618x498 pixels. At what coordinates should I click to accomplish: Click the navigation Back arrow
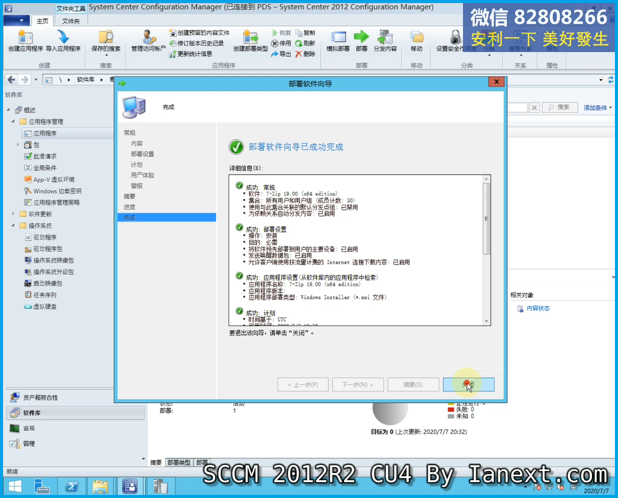11,80
